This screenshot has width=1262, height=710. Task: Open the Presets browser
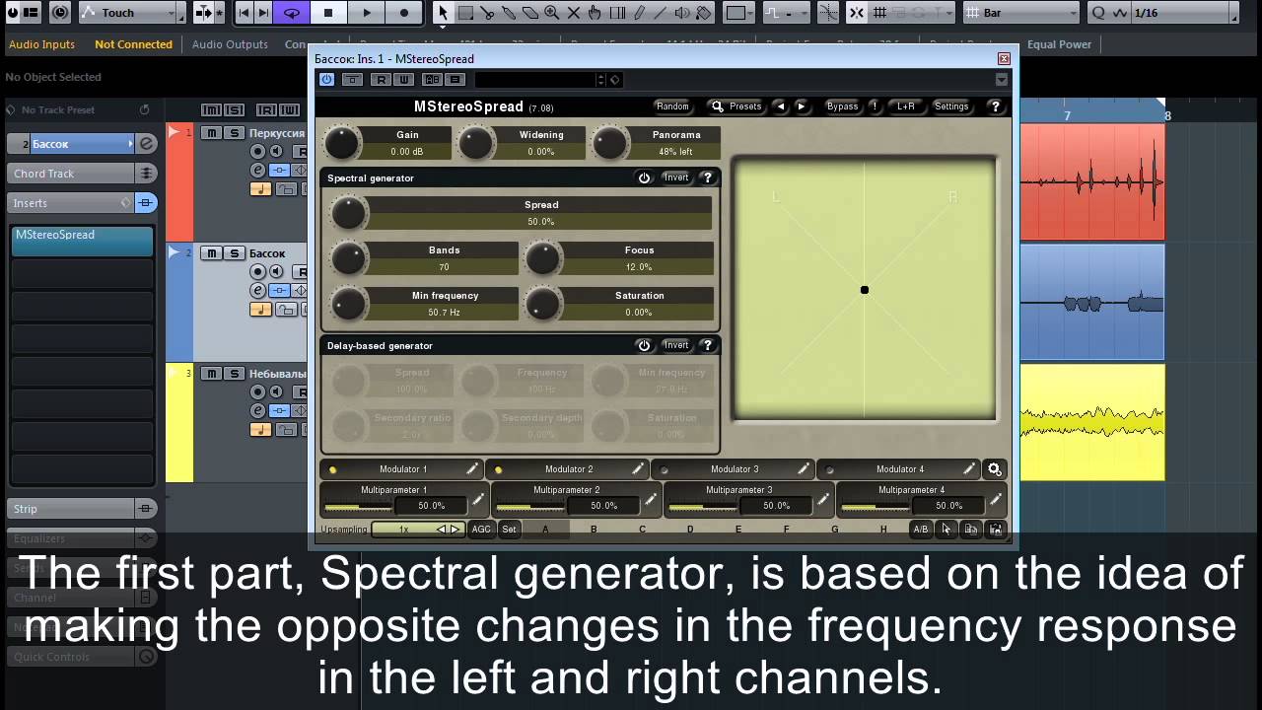click(x=736, y=106)
